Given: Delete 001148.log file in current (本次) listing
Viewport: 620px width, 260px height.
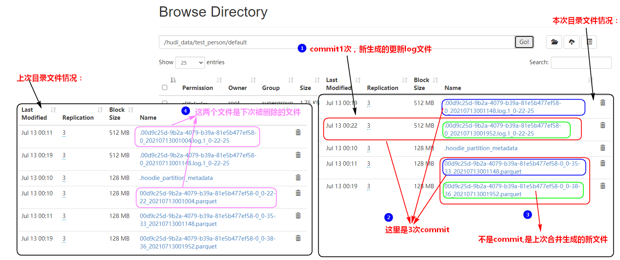Looking at the screenshot, I should click(x=603, y=103).
